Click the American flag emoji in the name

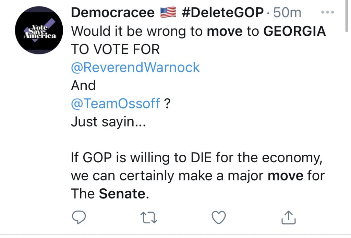[168, 12]
